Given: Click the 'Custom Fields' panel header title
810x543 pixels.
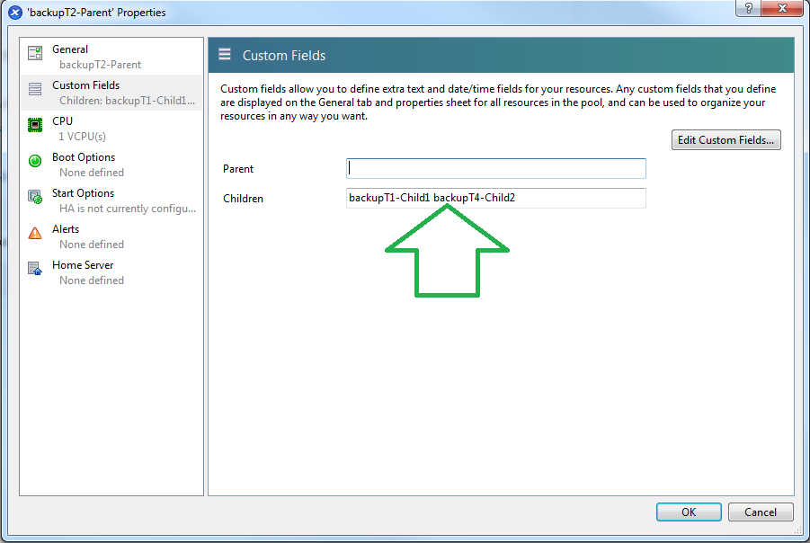Looking at the screenshot, I should pos(284,55).
